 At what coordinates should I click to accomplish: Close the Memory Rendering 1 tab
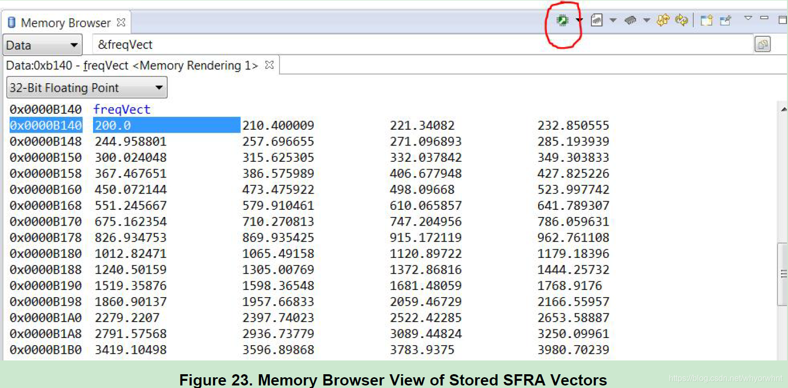pyautogui.click(x=269, y=65)
